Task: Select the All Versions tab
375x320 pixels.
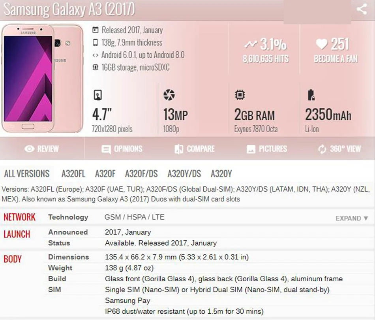Action: (27, 173)
